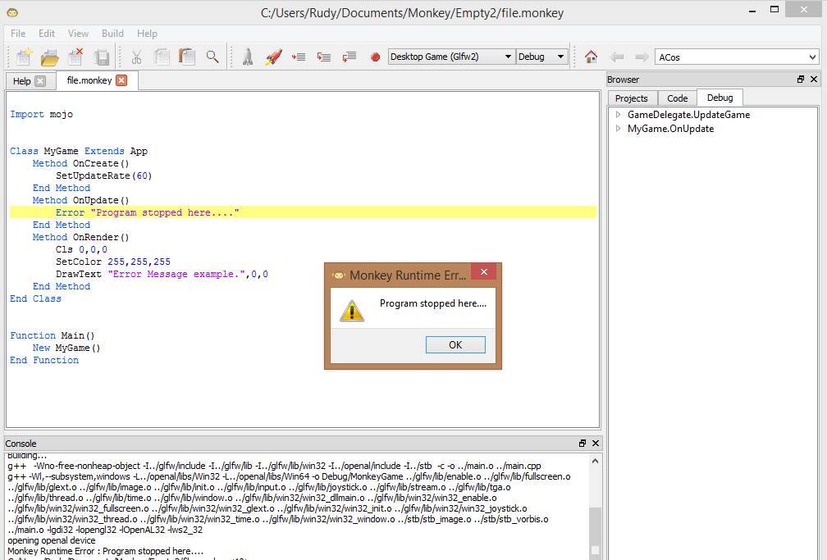The width and height of the screenshot is (827, 560).
Task: Close the current document using the toolbar
Action: (x=76, y=57)
